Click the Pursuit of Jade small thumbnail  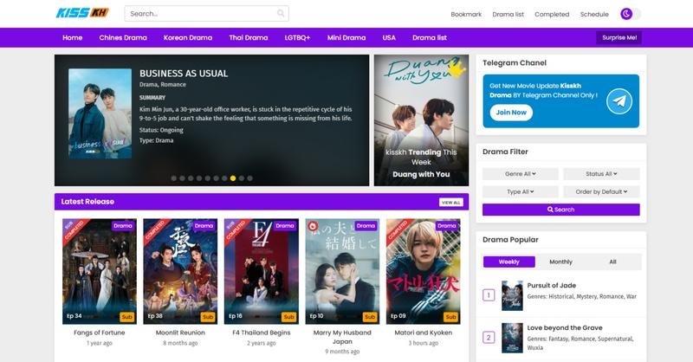click(x=512, y=295)
